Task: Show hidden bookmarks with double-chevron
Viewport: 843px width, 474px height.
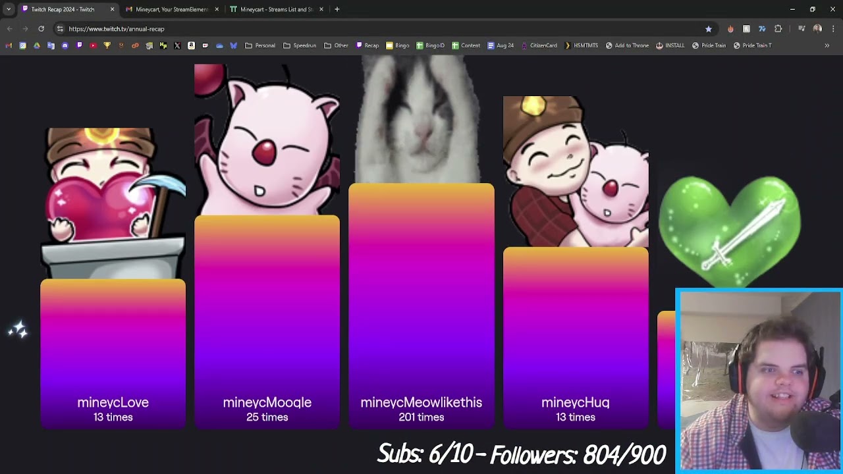Action: pos(827,45)
